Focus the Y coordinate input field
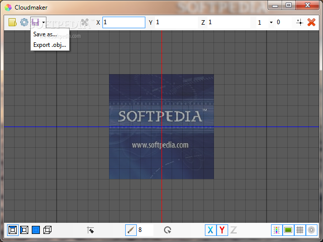Screen dimensions: 323x242 click(x=176, y=22)
